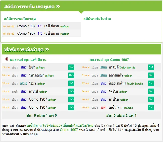Click the ชนะ result label in ลาซิโอ row
163x142 pixels.
tap(103, 100)
